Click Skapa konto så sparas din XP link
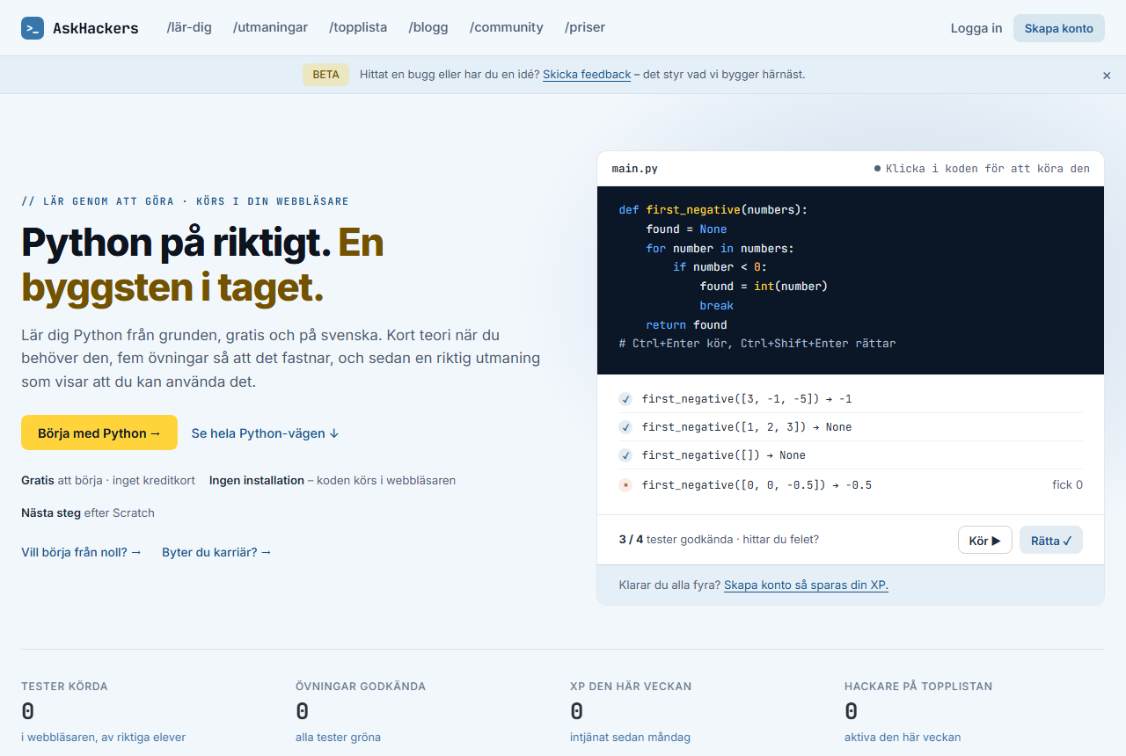This screenshot has width=1126, height=756. pyautogui.click(x=806, y=585)
